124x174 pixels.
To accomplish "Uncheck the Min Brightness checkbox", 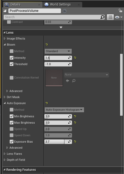I will pyautogui.click(x=12, y=116).
